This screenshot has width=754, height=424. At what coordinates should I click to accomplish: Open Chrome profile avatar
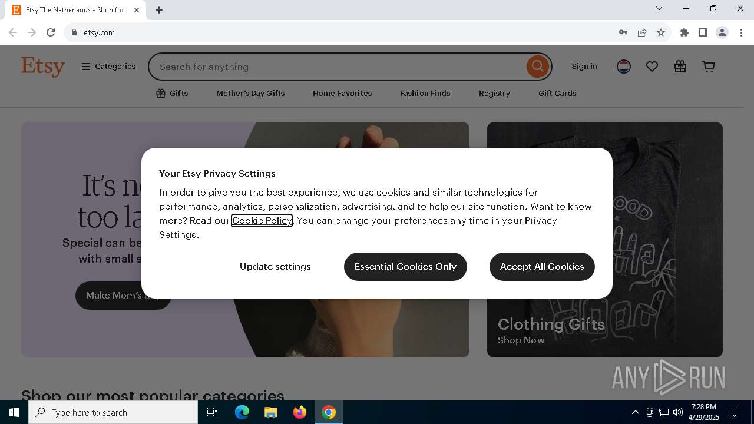point(722,32)
